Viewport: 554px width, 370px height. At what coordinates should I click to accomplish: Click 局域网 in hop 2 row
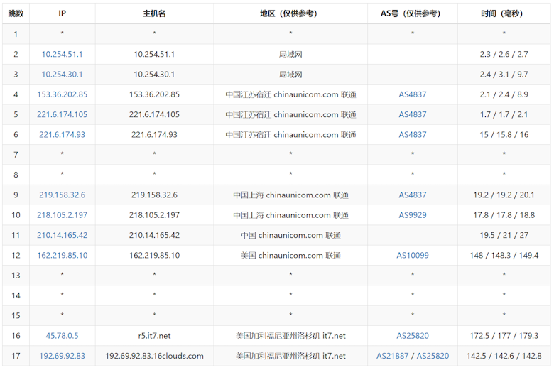pos(290,54)
